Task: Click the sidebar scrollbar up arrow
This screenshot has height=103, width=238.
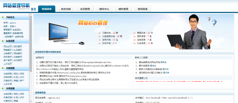Action: tap(31, 15)
